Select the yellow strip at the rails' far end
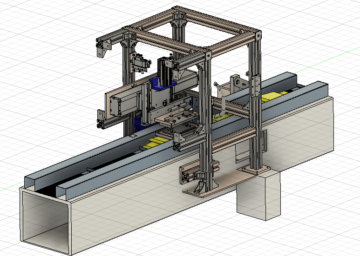Image resolution: width=360 pixels, height=256 pixels. (274, 96)
